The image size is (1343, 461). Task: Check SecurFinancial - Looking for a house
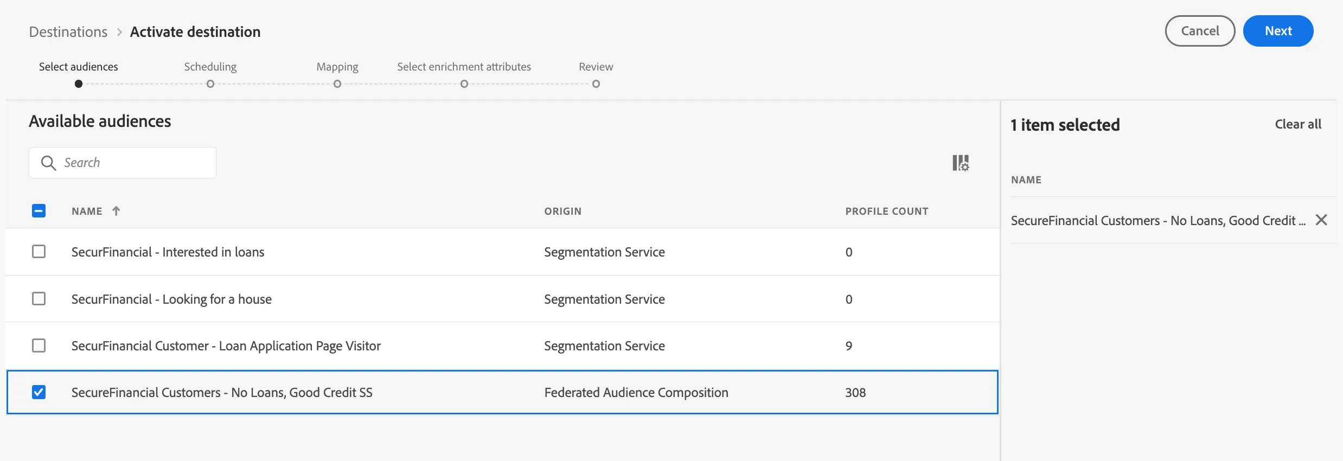(x=39, y=299)
